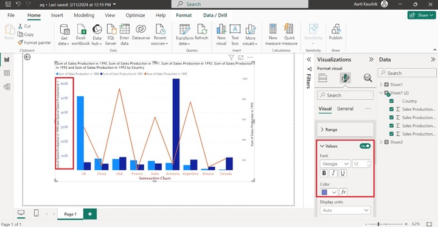Click the Excel workbook icon
This screenshot has height=227, width=438.
(x=81, y=35)
